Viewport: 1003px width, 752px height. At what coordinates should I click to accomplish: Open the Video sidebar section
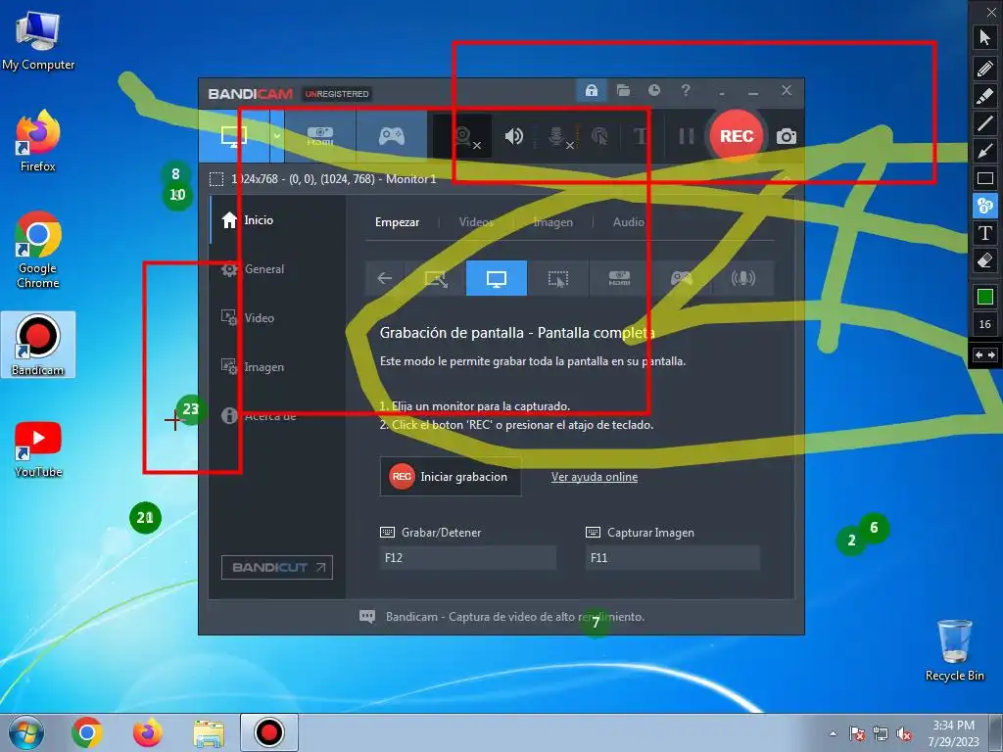click(x=278, y=318)
